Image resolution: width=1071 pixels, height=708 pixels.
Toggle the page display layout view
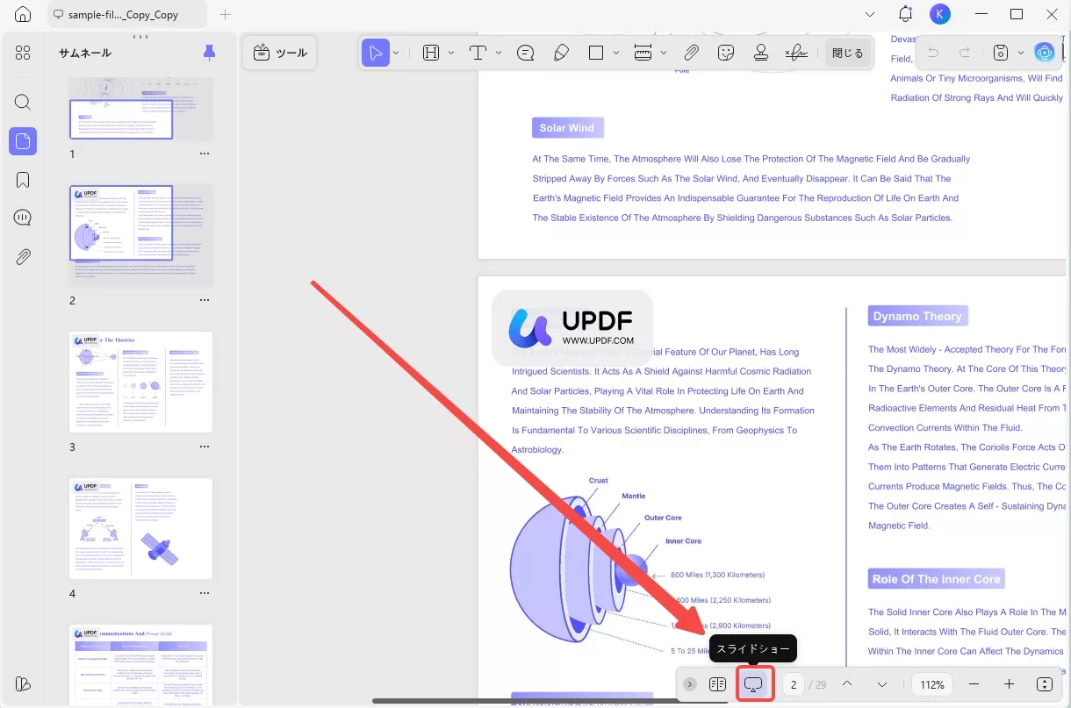tap(717, 684)
